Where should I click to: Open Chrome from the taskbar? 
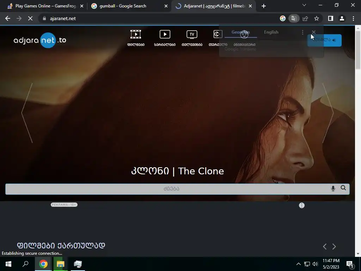(43, 264)
